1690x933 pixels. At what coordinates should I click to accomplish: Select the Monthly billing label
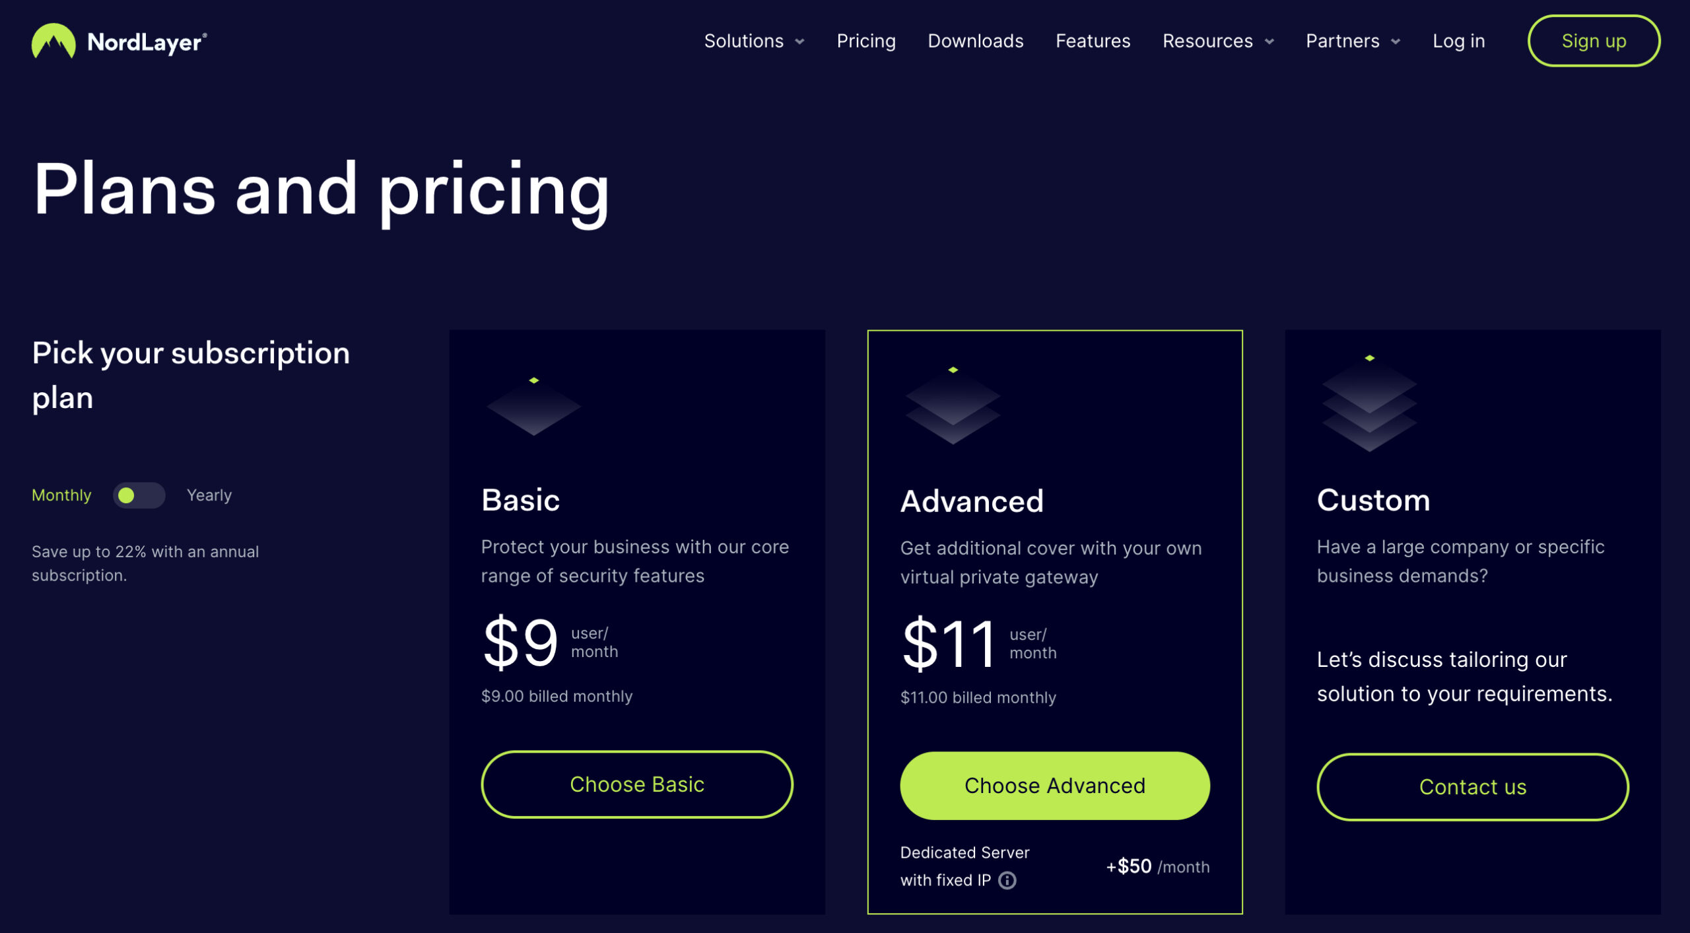point(61,495)
